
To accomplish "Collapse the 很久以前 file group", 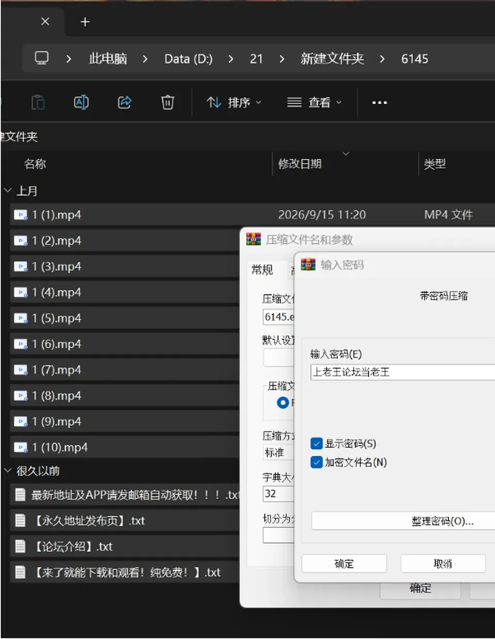I will pyautogui.click(x=8, y=470).
